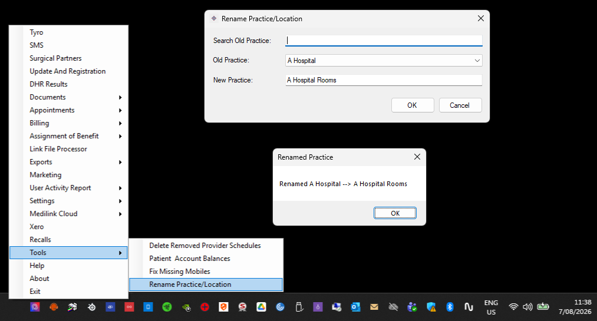Open the Old Practice dropdown list

(x=477, y=61)
